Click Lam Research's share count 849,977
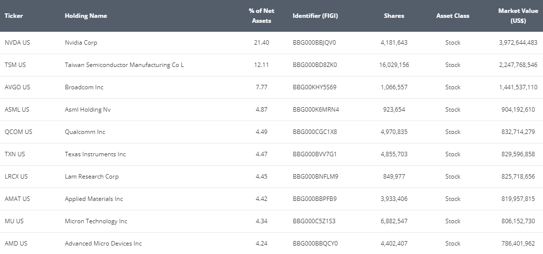543x254 pixels. [x=394, y=176]
